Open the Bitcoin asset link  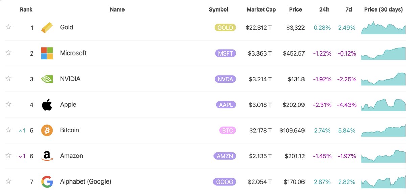(69, 130)
